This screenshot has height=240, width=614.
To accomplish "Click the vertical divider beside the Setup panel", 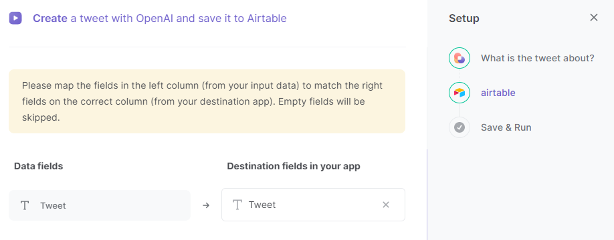I will point(427,195).
